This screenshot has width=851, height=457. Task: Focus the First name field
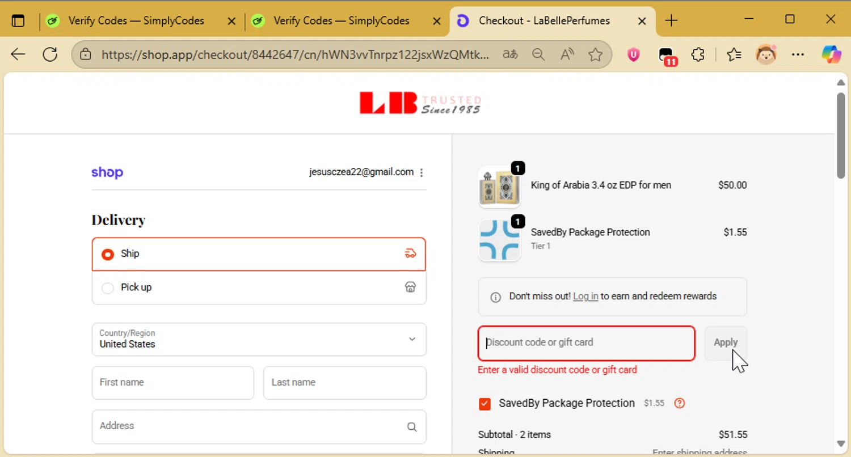(x=173, y=383)
